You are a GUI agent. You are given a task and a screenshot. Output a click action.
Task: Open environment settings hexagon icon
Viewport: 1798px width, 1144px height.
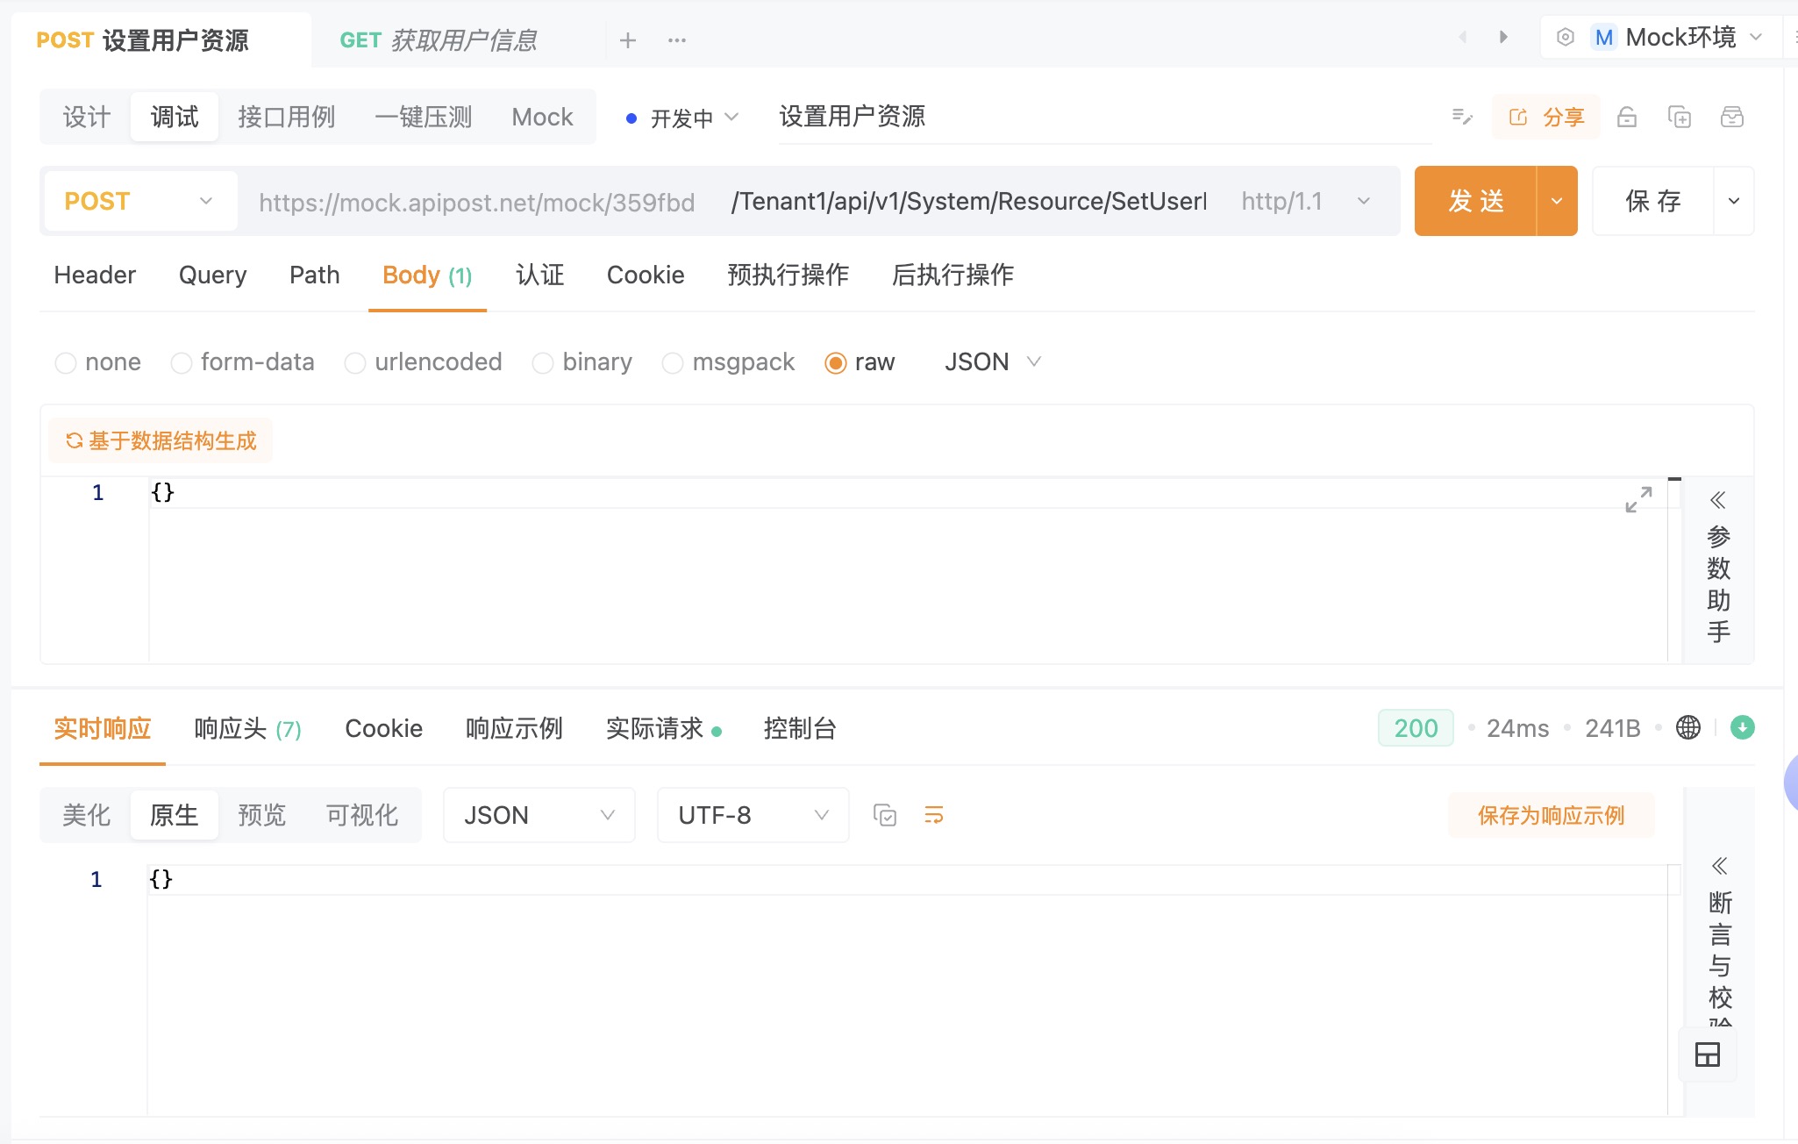[1566, 37]
